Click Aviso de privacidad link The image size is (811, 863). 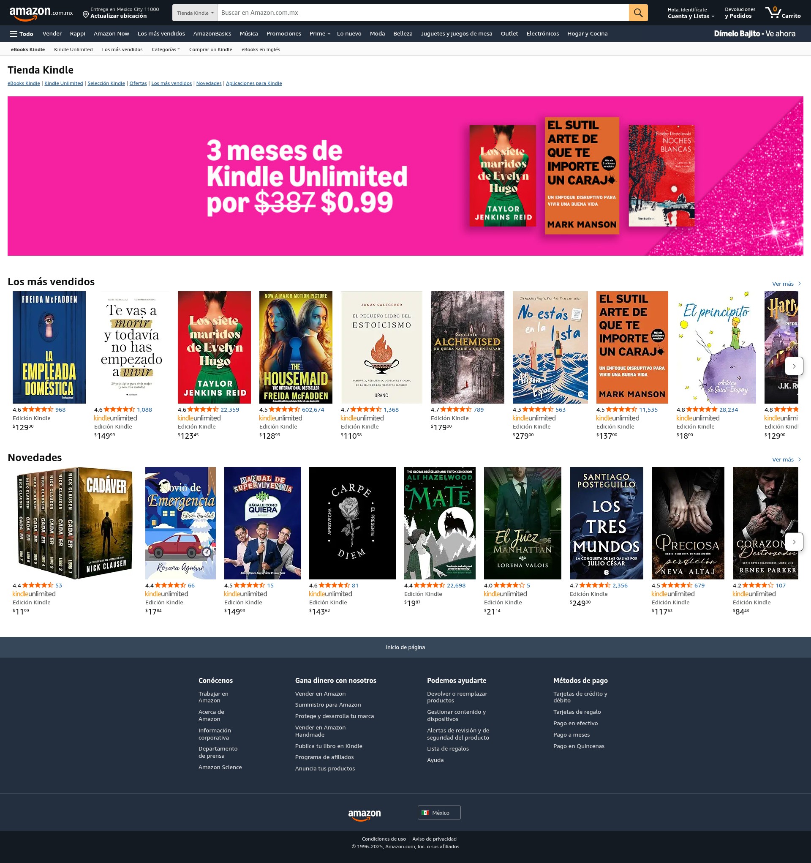(x=434, y=838)
